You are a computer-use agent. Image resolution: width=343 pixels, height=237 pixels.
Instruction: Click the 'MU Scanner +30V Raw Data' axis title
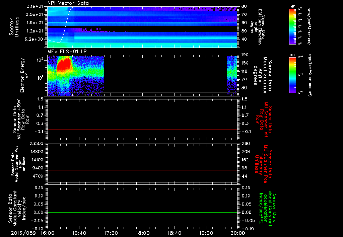click(x=21, y=120)
